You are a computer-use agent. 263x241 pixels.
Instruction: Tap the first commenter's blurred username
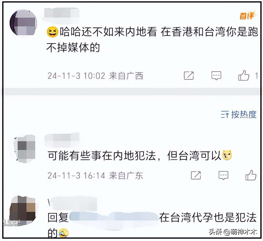[x=62, y=13]
